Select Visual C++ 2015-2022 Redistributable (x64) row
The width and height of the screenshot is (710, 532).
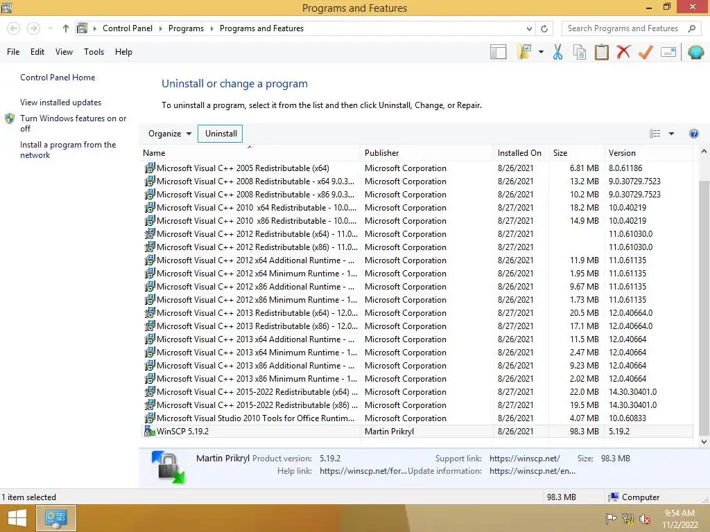[x=417, y=392]
